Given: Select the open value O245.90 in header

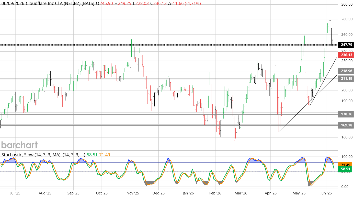Looking at the screenshot, I should (x=105, y=4).
